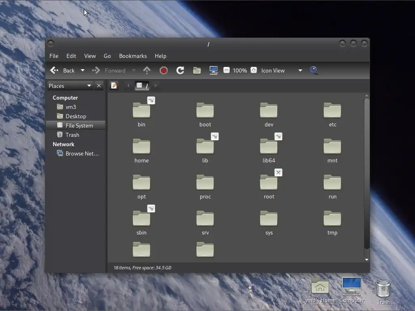
Task: Click the zoom out icon beside 100%
Action: 227,70
